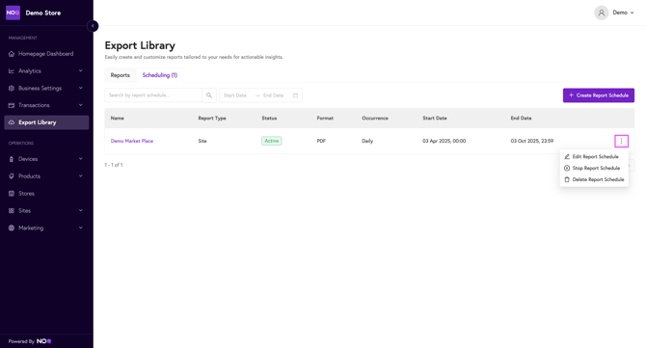Choose Delete Report Schedule from menu
Image resolution: width=646 pixels, height=348 pixels.
click(594, 179)
